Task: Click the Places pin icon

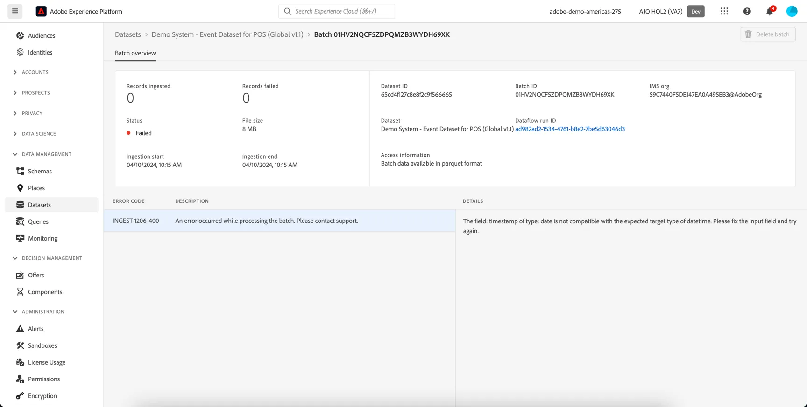Action: (20, 188)
